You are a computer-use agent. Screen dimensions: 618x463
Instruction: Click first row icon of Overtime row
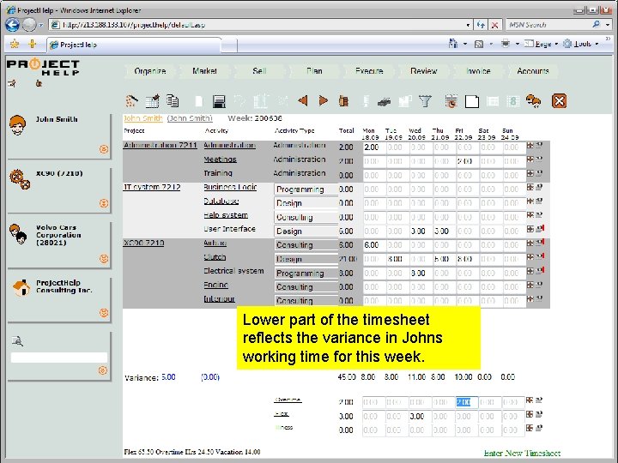click(x=530, y=400)
